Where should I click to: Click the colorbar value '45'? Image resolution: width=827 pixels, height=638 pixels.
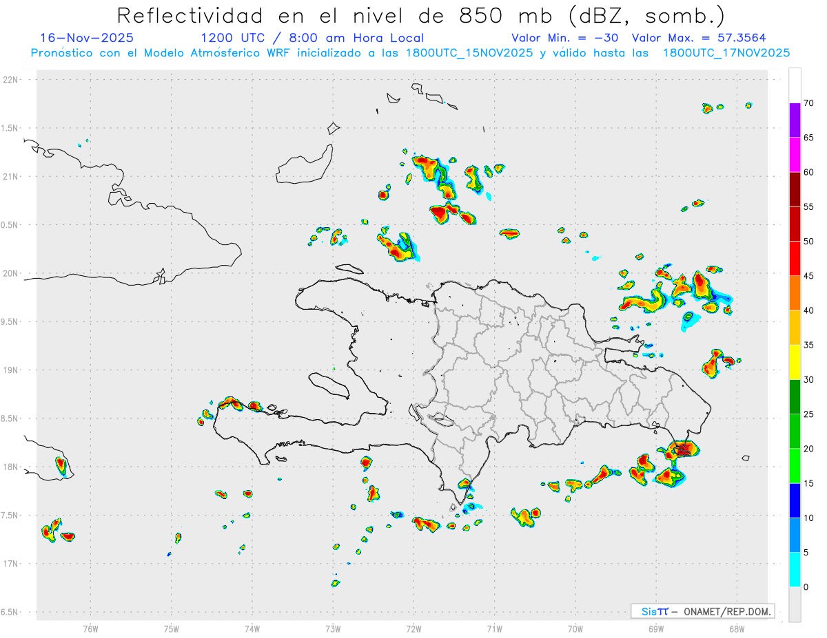(x=809, y=276)
